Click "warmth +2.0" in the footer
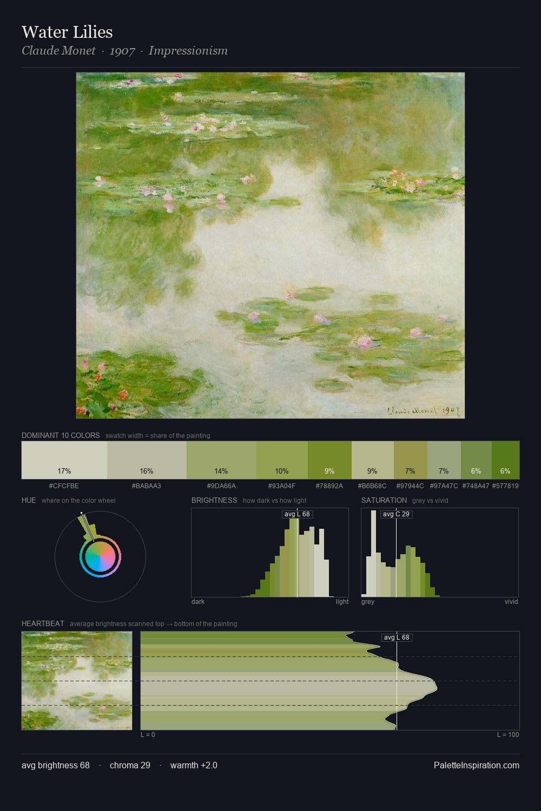Screen dimensions: 541x811 (194, 765)
